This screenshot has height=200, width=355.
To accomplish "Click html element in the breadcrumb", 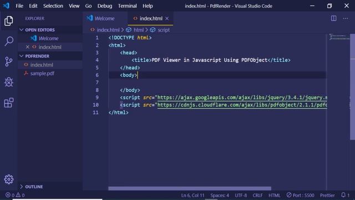I will [x=139, y=29].
